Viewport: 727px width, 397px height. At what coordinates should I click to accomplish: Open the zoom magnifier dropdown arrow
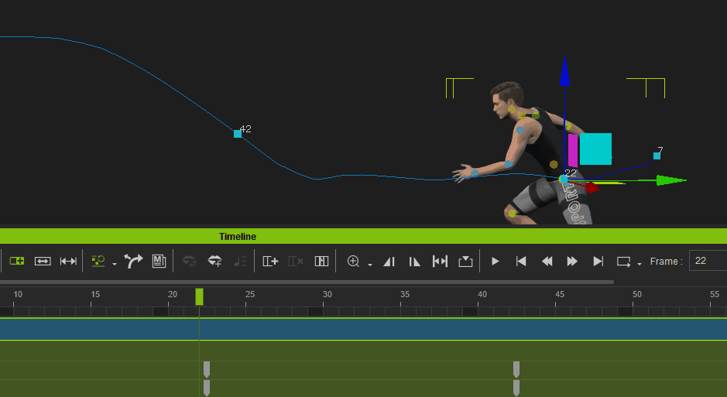click(x=370, y=264)
